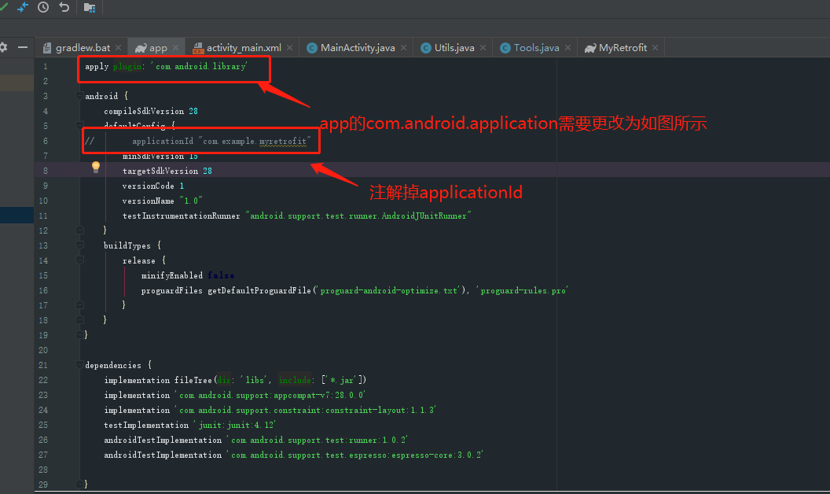Collapse the android block fold marker on line 3
Screen dimensions: 830x494
click(79, 95)
